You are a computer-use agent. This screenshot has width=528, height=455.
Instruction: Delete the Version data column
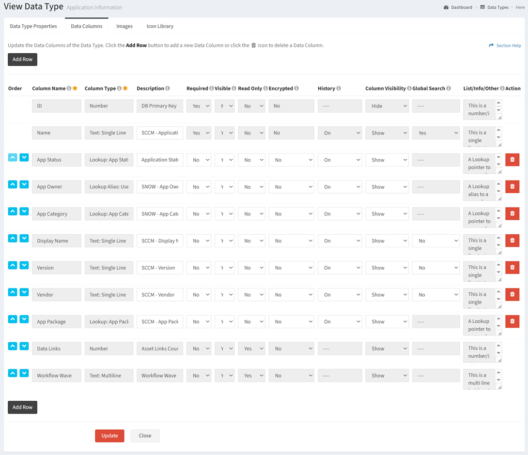(512, 267)
